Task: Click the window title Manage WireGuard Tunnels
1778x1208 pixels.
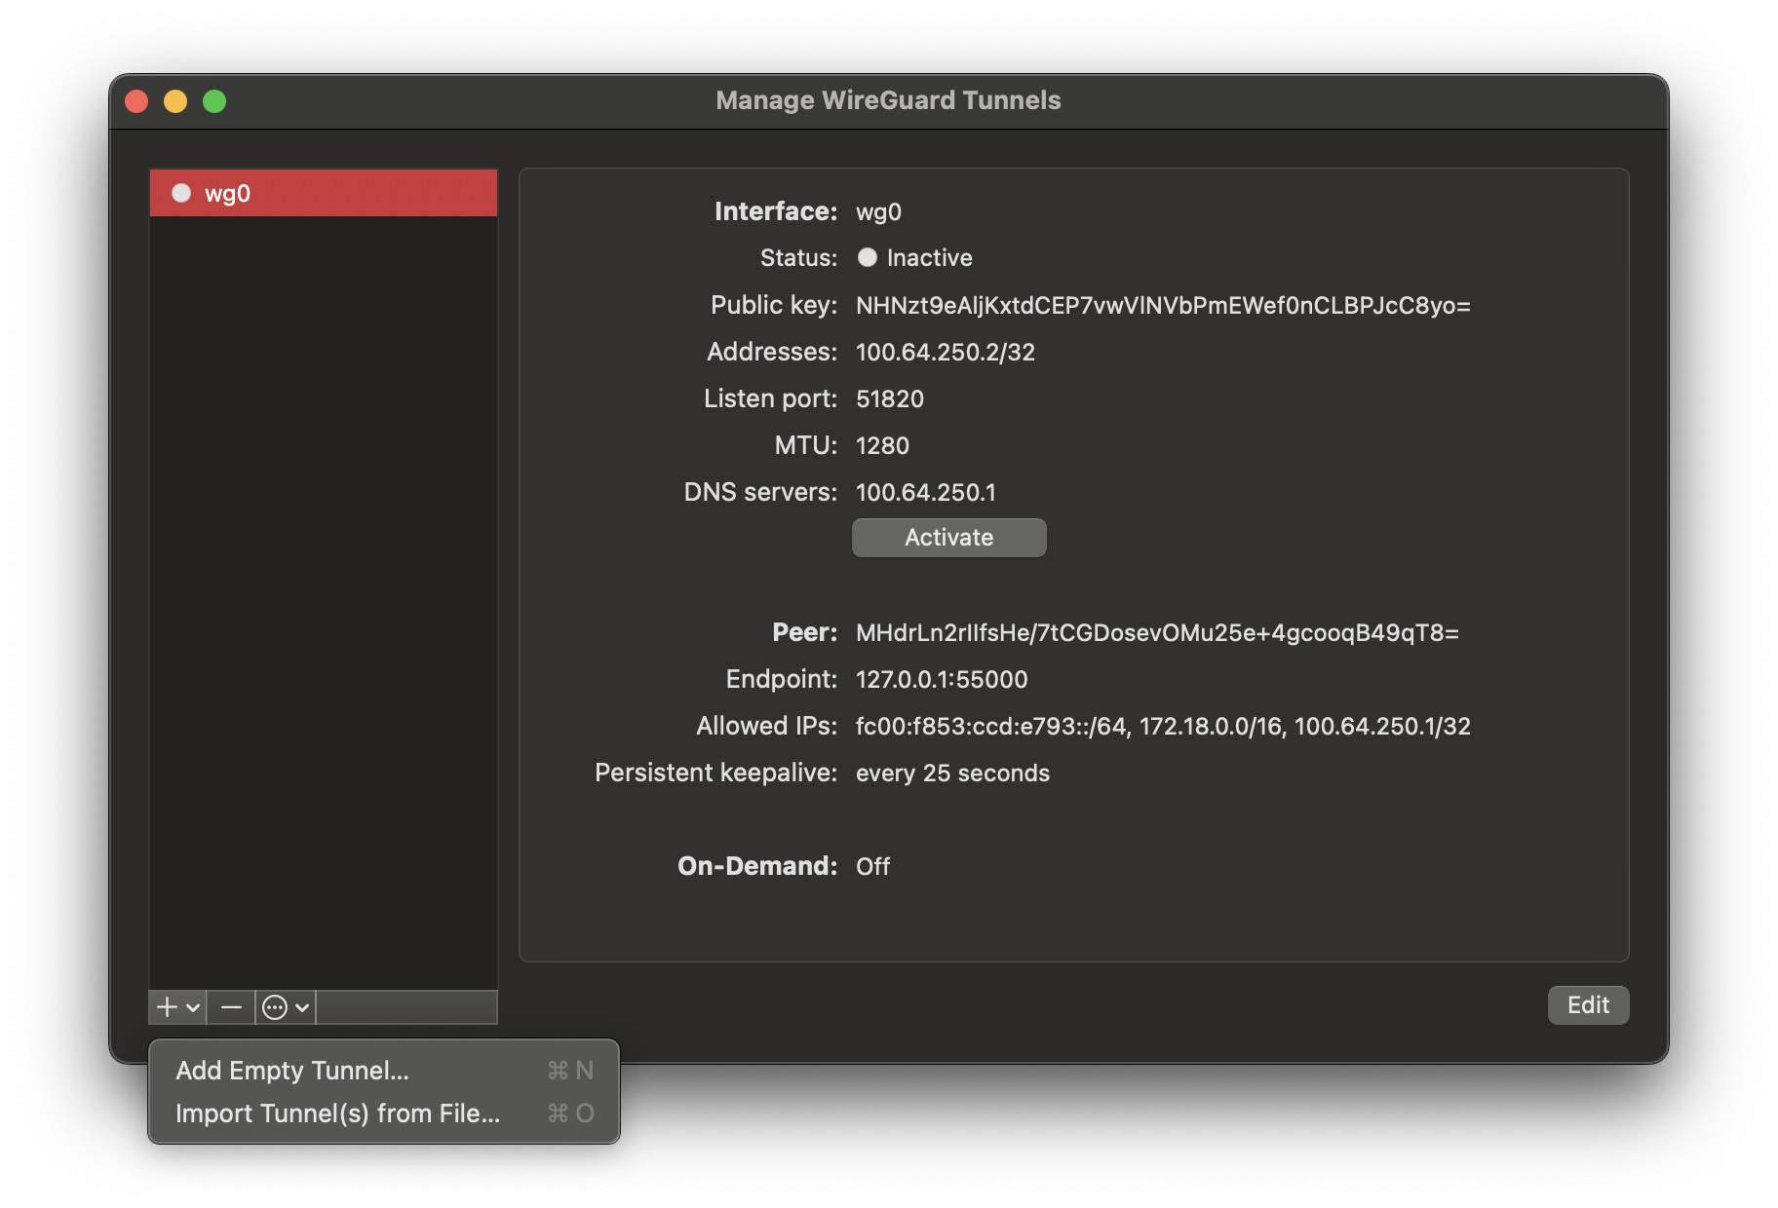Action: click(x=888, y=100)
